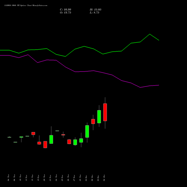Select the 27 Nov date label
Image resolution: width=187 pixels, height=187 pixels.
pyautogui.click(x=74, y=178)
